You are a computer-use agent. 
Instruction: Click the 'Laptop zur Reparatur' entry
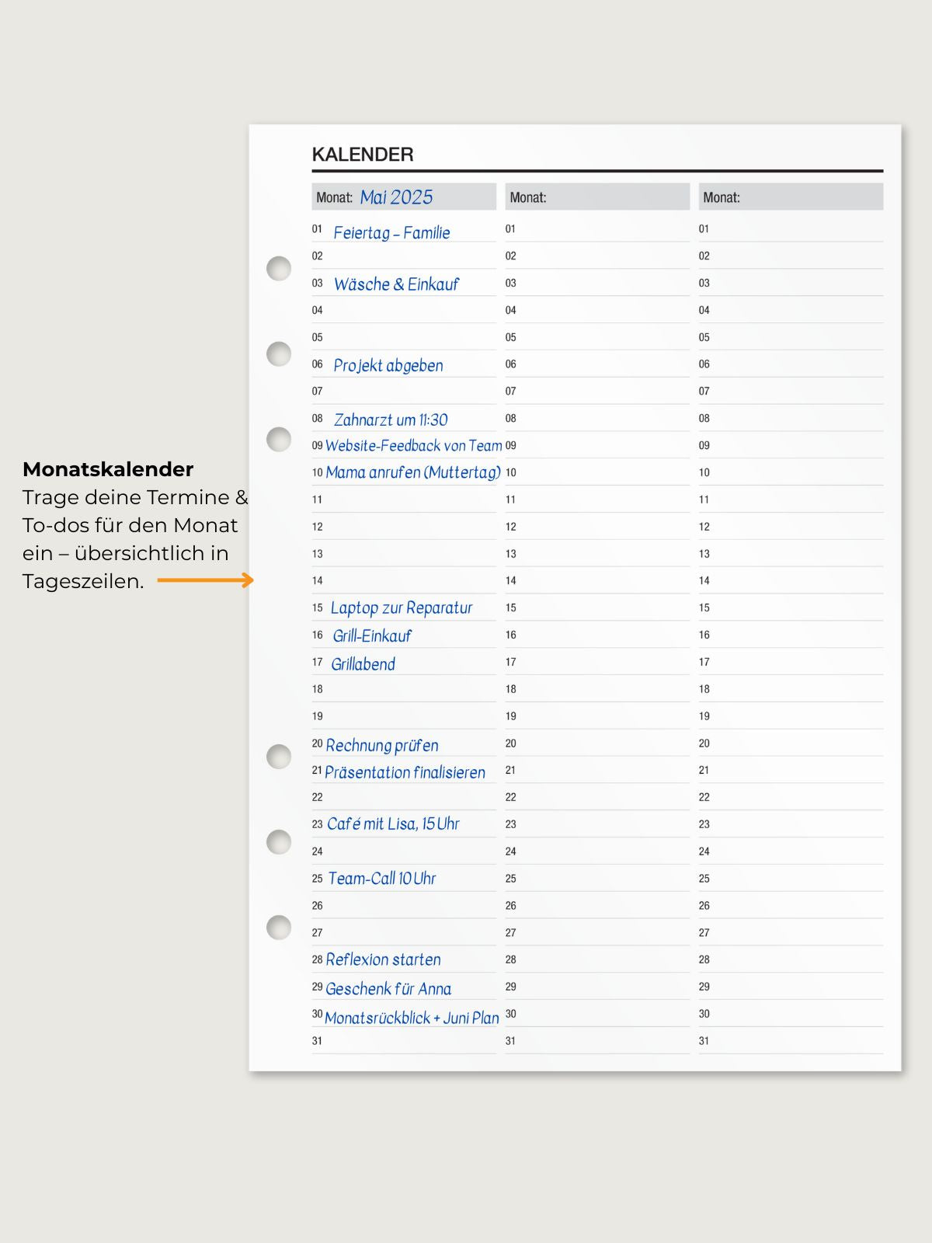(402, 608)
